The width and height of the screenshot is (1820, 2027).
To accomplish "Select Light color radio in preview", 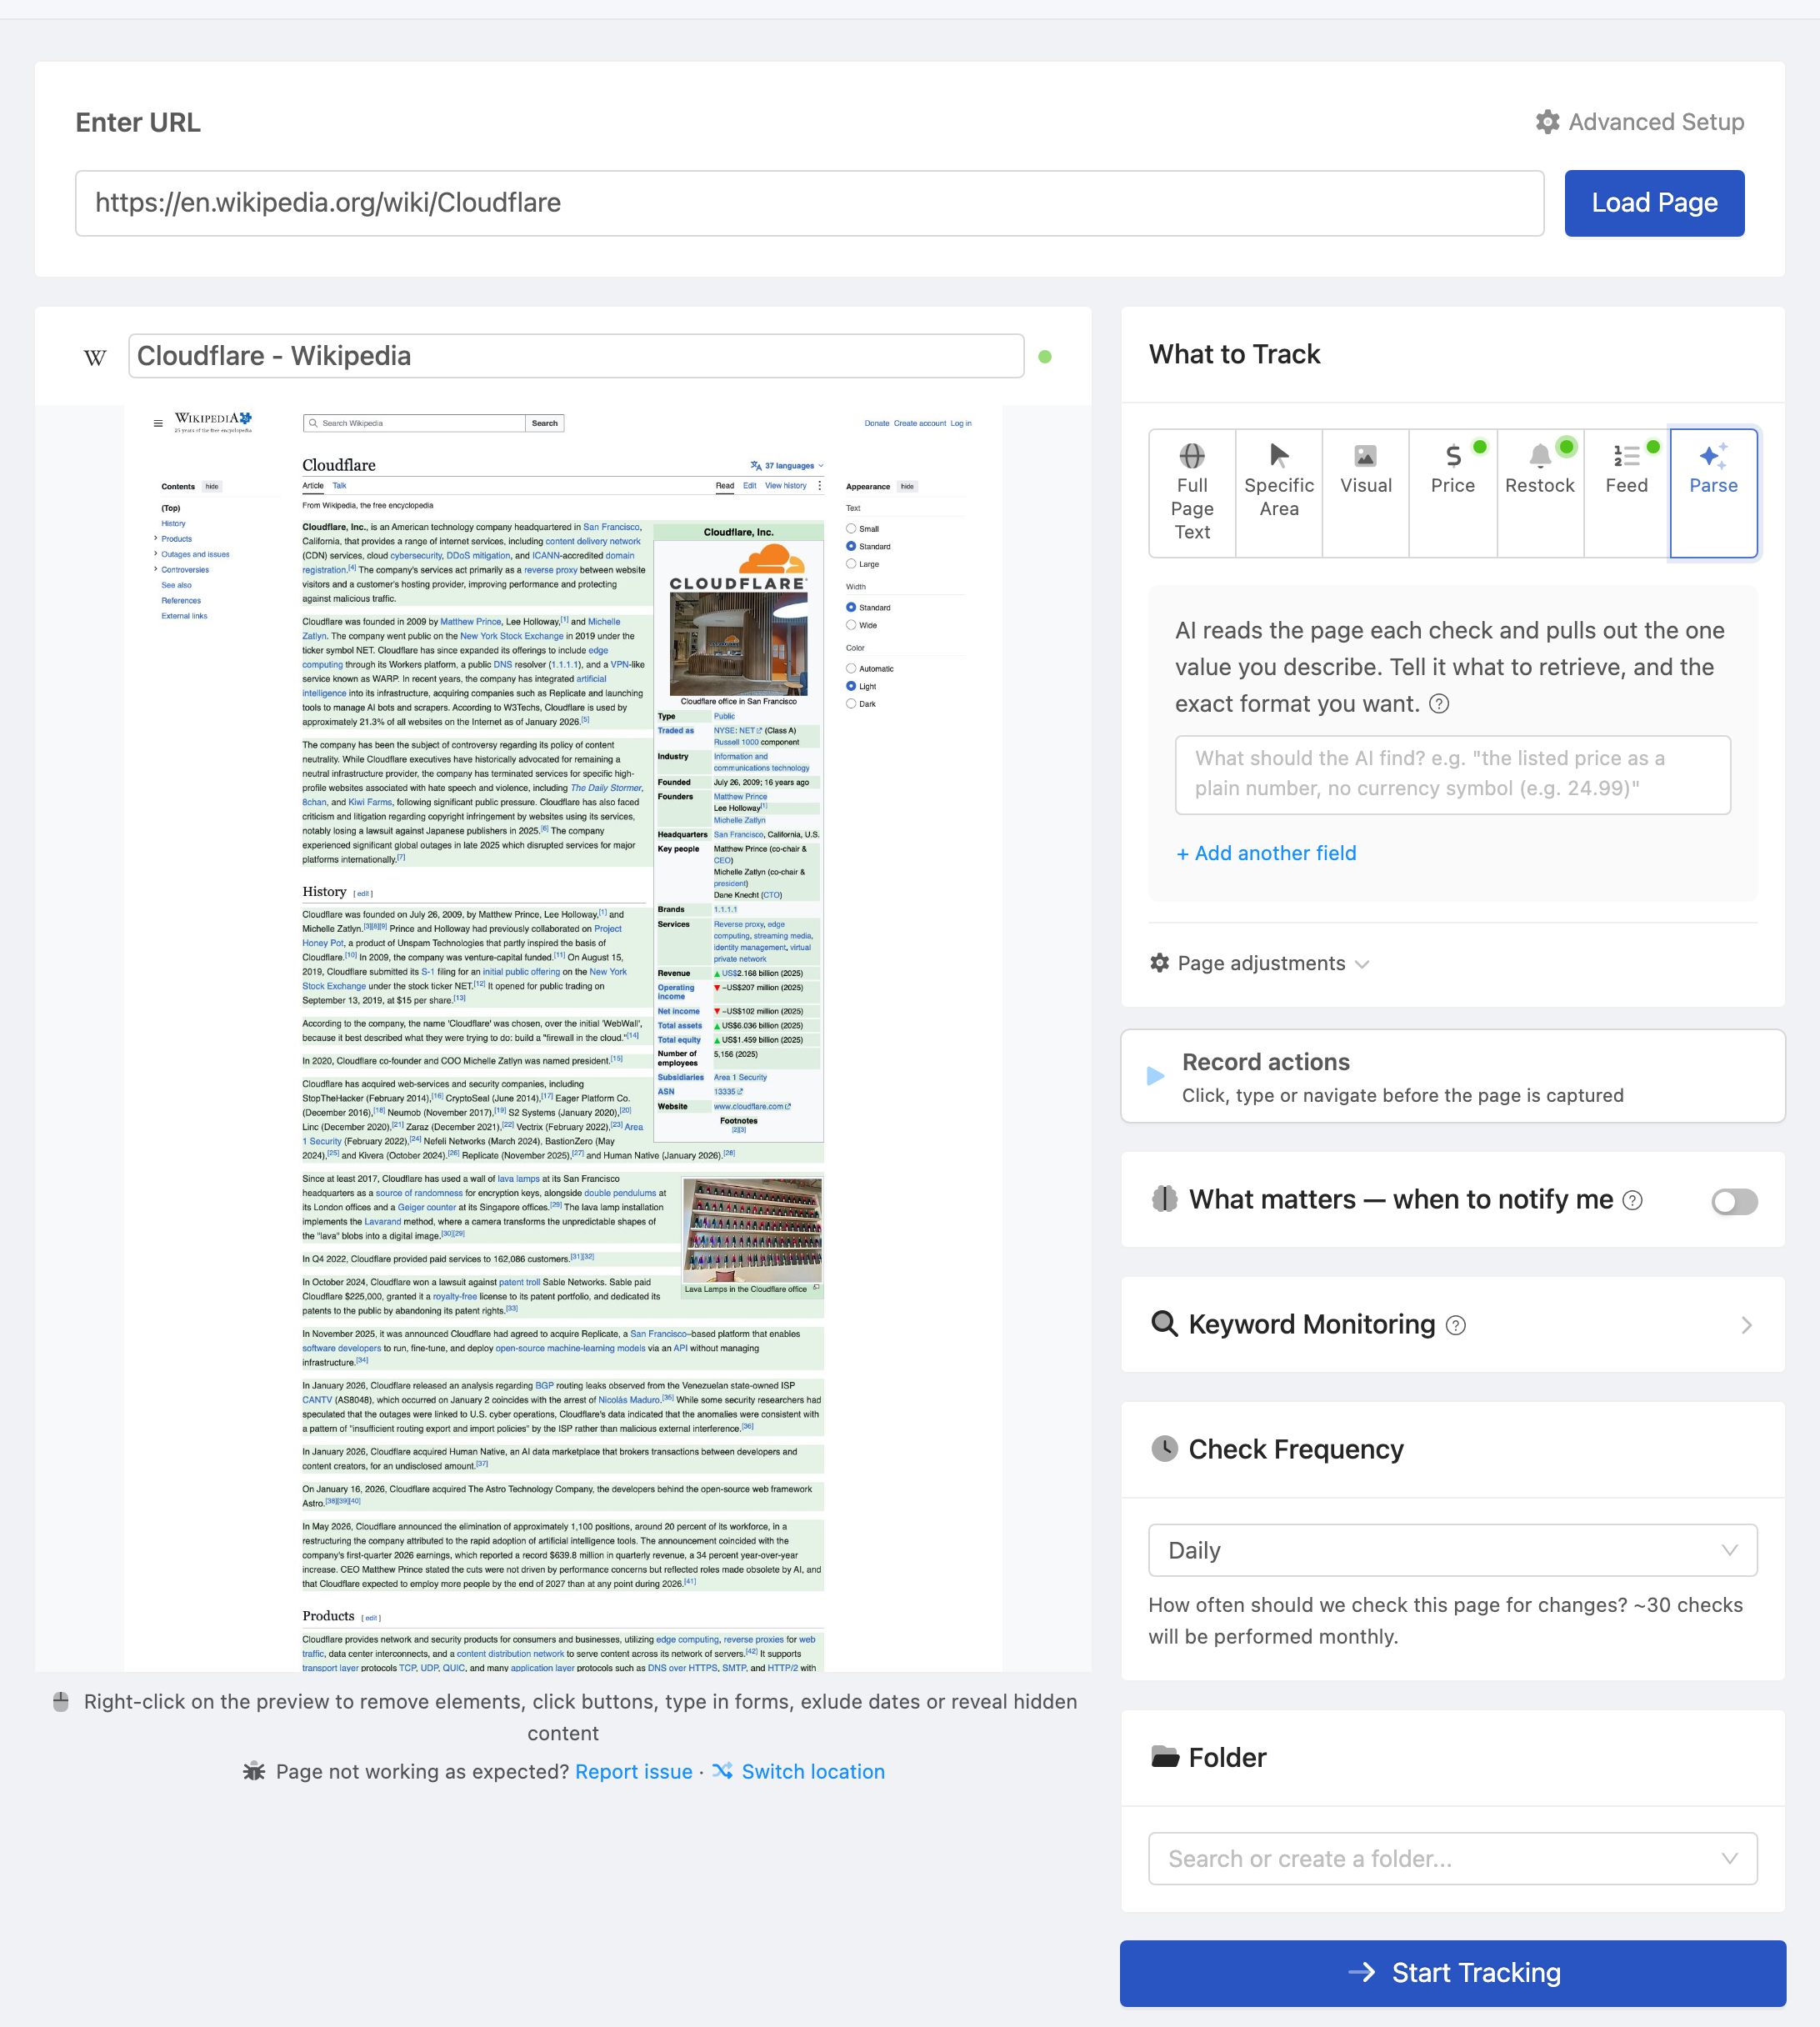I will pyautogui.click(x=851, y=686).
